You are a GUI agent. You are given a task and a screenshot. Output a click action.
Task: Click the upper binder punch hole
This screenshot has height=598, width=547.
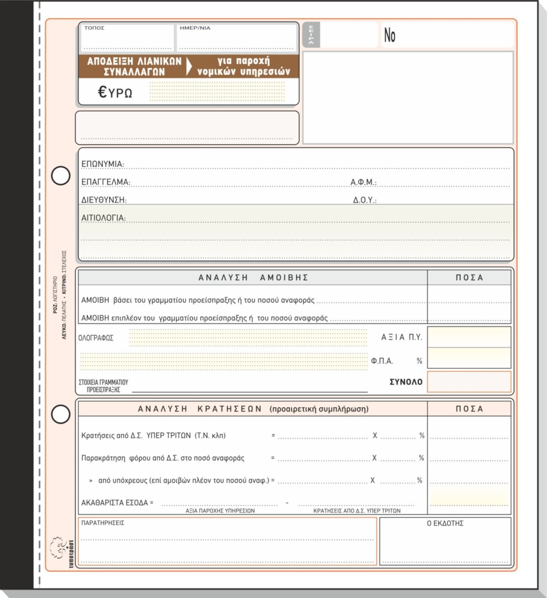tap(60, 176)
